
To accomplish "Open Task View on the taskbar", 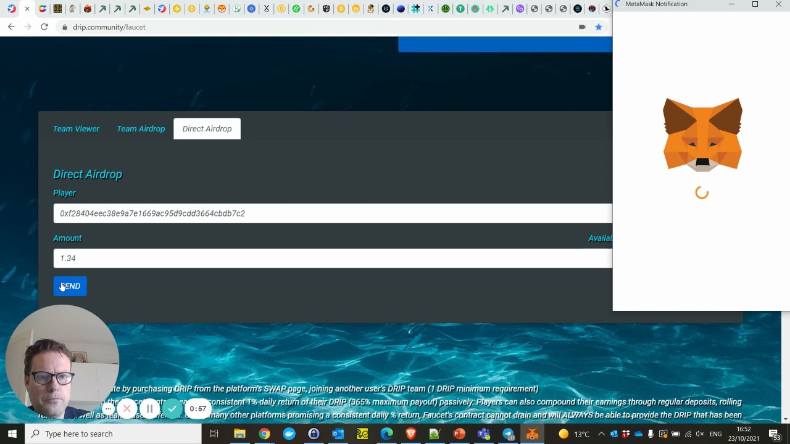I will pyautogui.click(x=214, y=434).
